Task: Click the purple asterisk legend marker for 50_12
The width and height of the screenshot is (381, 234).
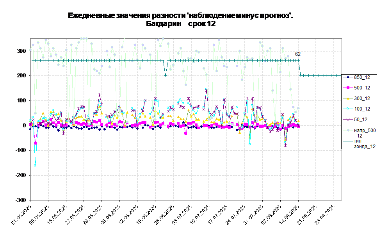Action: pyautogui.click(x=348, y=120)
